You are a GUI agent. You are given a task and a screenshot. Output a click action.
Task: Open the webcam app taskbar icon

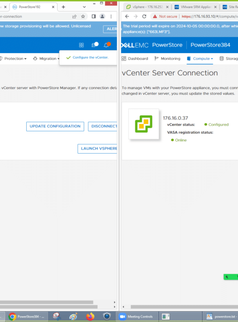[x=107, y=317]
